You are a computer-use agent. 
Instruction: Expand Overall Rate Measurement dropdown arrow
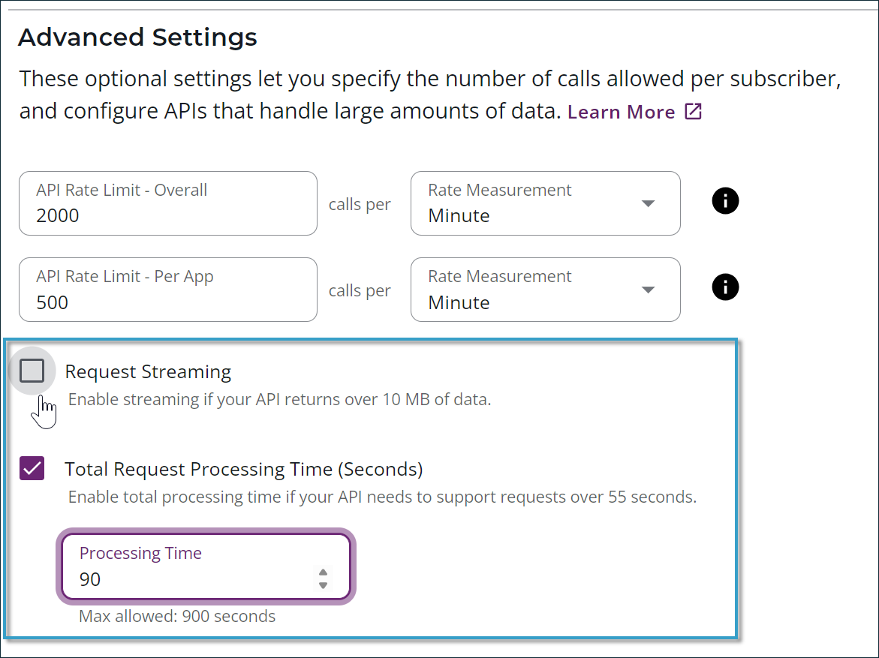pyautogui.click(x=649, y=204)
